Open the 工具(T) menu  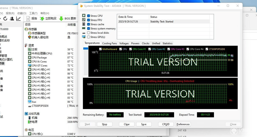click(x=33, y=13)
